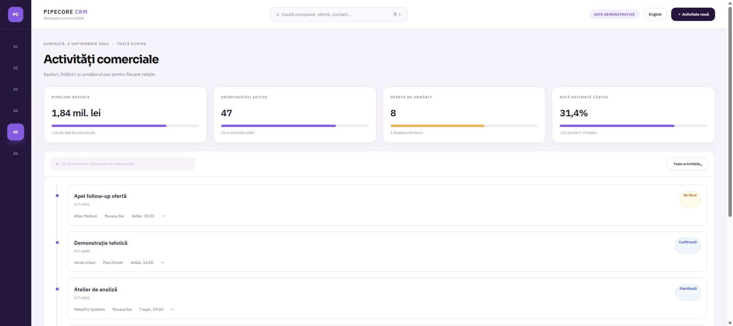Viewport: 733px width, 326px height.
Task: Click the Oportunități active count 47
Action: [x=226, y=113]
